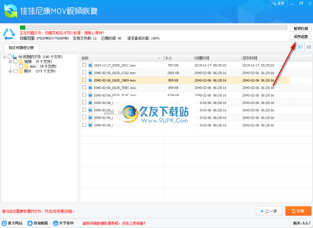The width and height of the screenshot is (313, 228).
Task: Select file name 2040-02-06_0628_7DBC.mov
Action: [115, 88]
